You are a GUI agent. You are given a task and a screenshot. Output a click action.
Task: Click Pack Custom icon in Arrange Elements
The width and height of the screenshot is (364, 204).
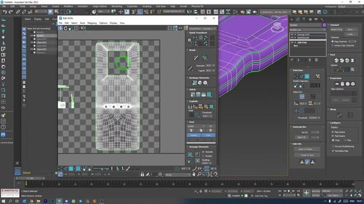pyautogui.click(x=190, y=155)
